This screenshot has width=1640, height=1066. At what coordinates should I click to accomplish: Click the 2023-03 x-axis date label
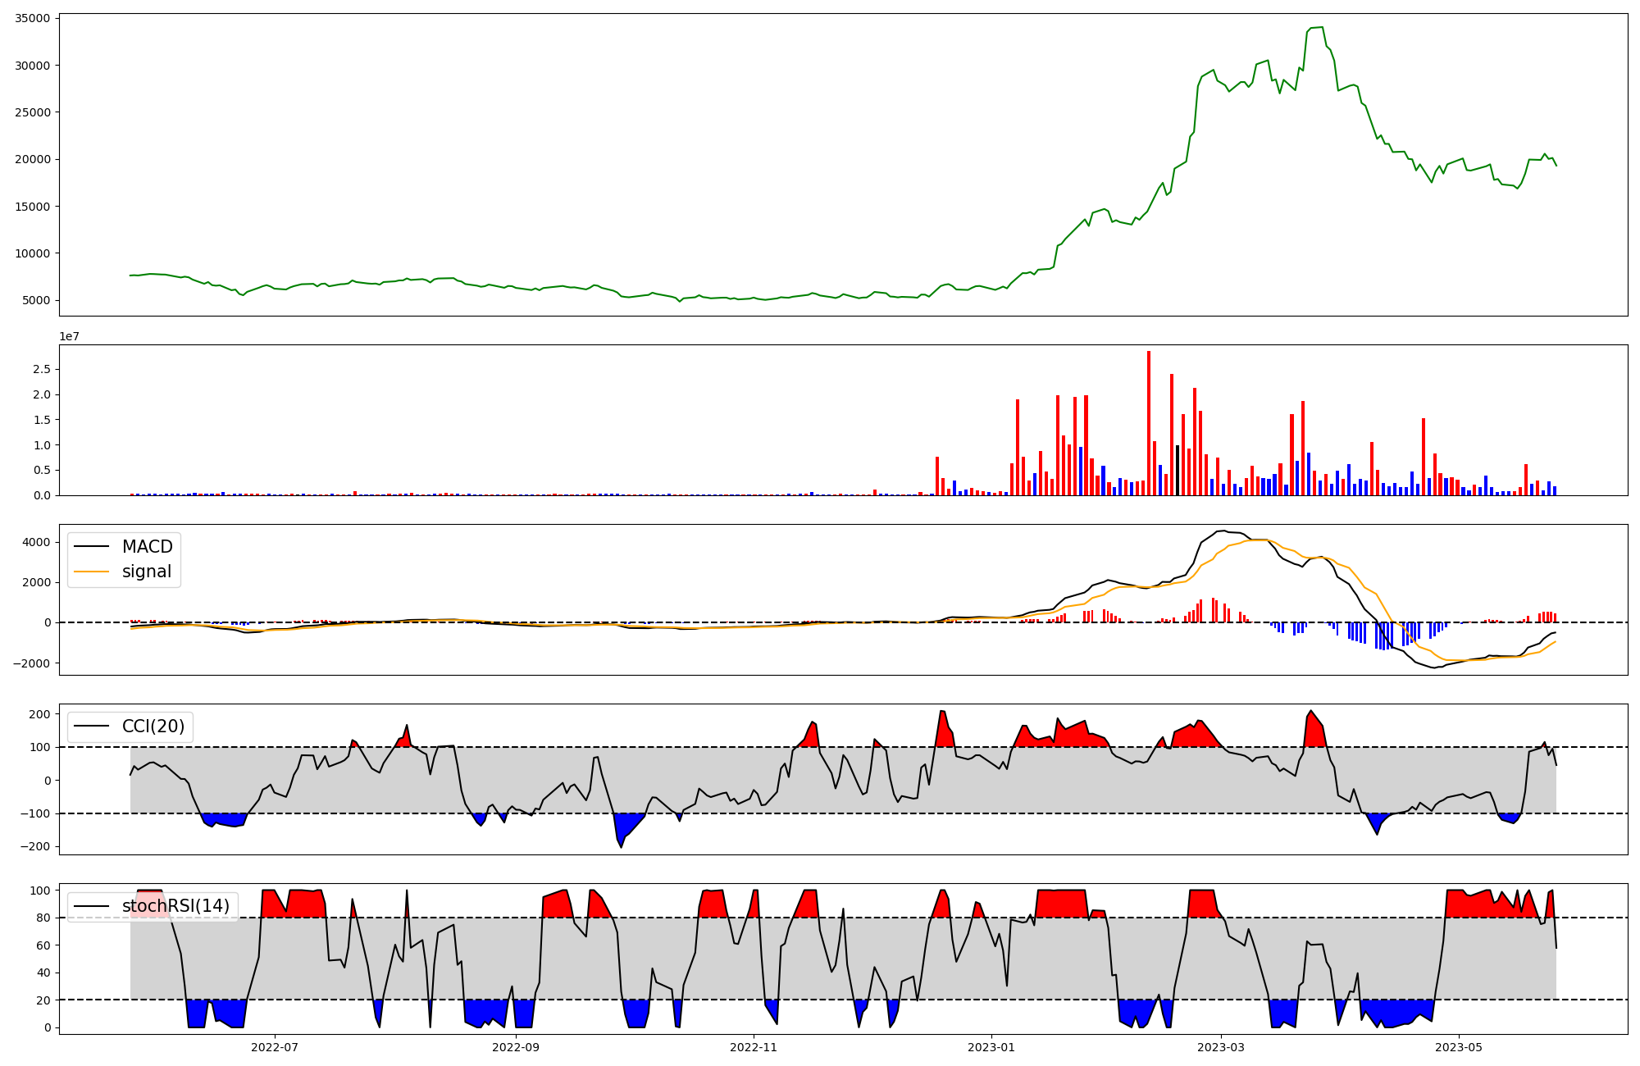point(1221,1046)
